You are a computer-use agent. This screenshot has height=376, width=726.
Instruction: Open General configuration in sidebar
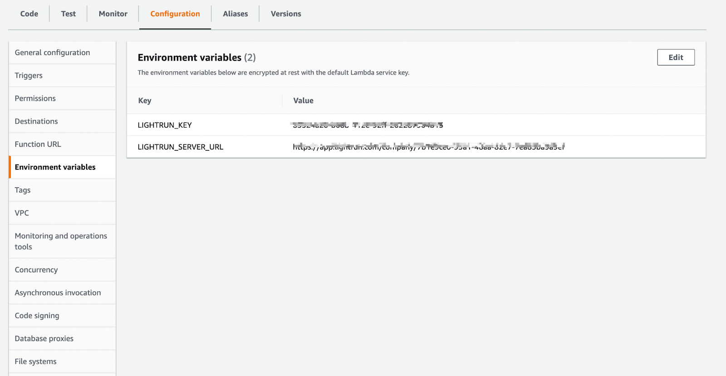tap(52, 53)
